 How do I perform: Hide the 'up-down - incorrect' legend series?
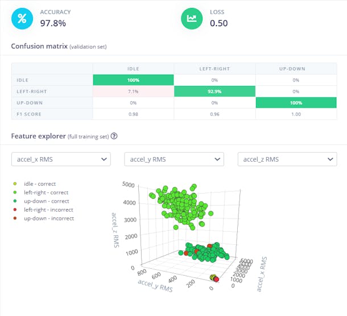48,218
